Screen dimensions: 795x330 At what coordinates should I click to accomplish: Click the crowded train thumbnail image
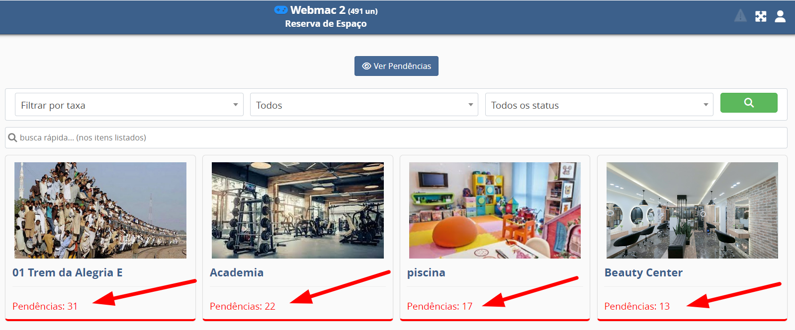pos(100,210)
